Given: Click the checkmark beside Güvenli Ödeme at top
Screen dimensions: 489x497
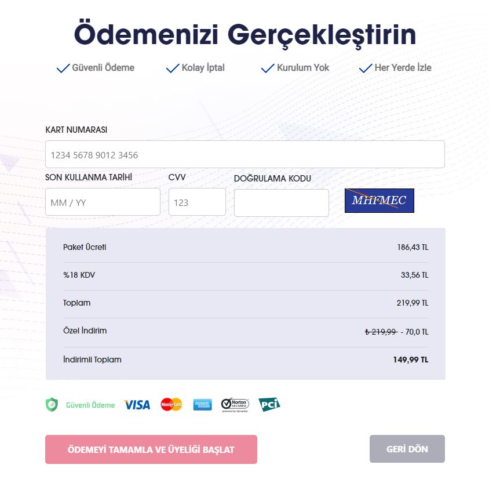Looking at the screenshot, I should click(63, 68).
